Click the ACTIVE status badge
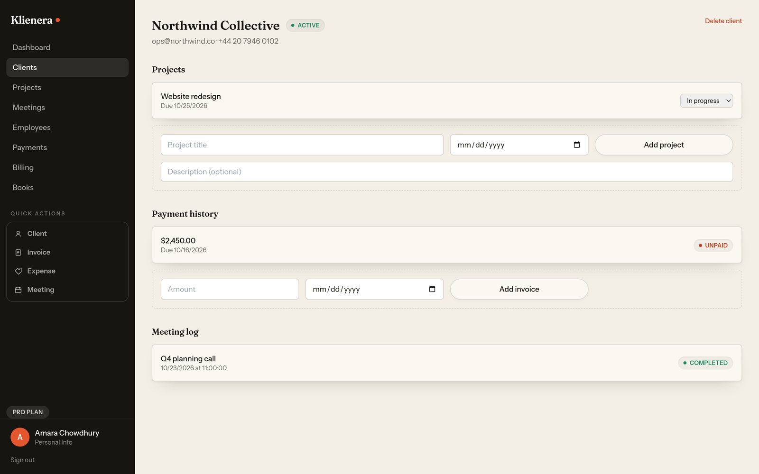This screenshot has height=474, width=759. [305, 25]
